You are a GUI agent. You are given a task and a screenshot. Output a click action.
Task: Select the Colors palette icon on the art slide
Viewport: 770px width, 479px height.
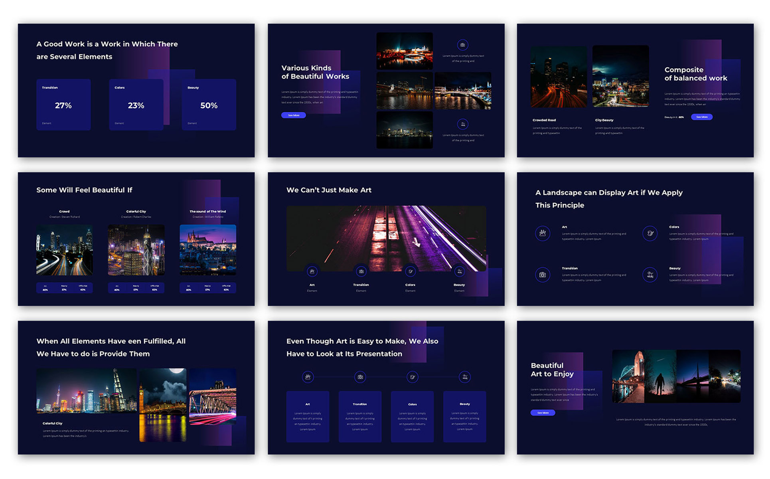point(411,271)
